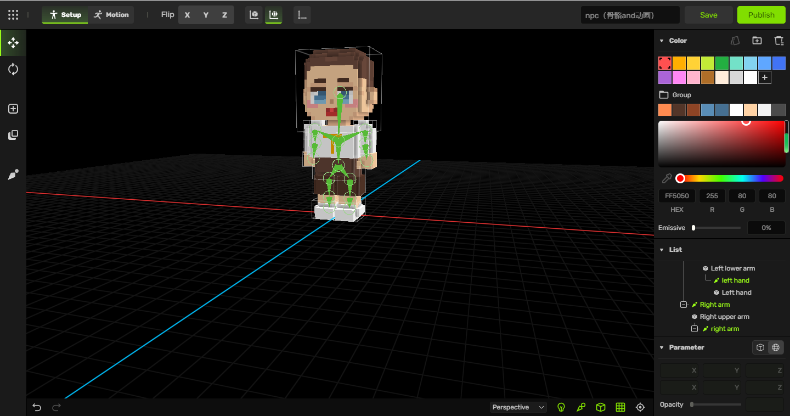Click the Opacity slider track
Image resolution: width=790 pixels, height=416 pixels.
(x=716, y=404)
